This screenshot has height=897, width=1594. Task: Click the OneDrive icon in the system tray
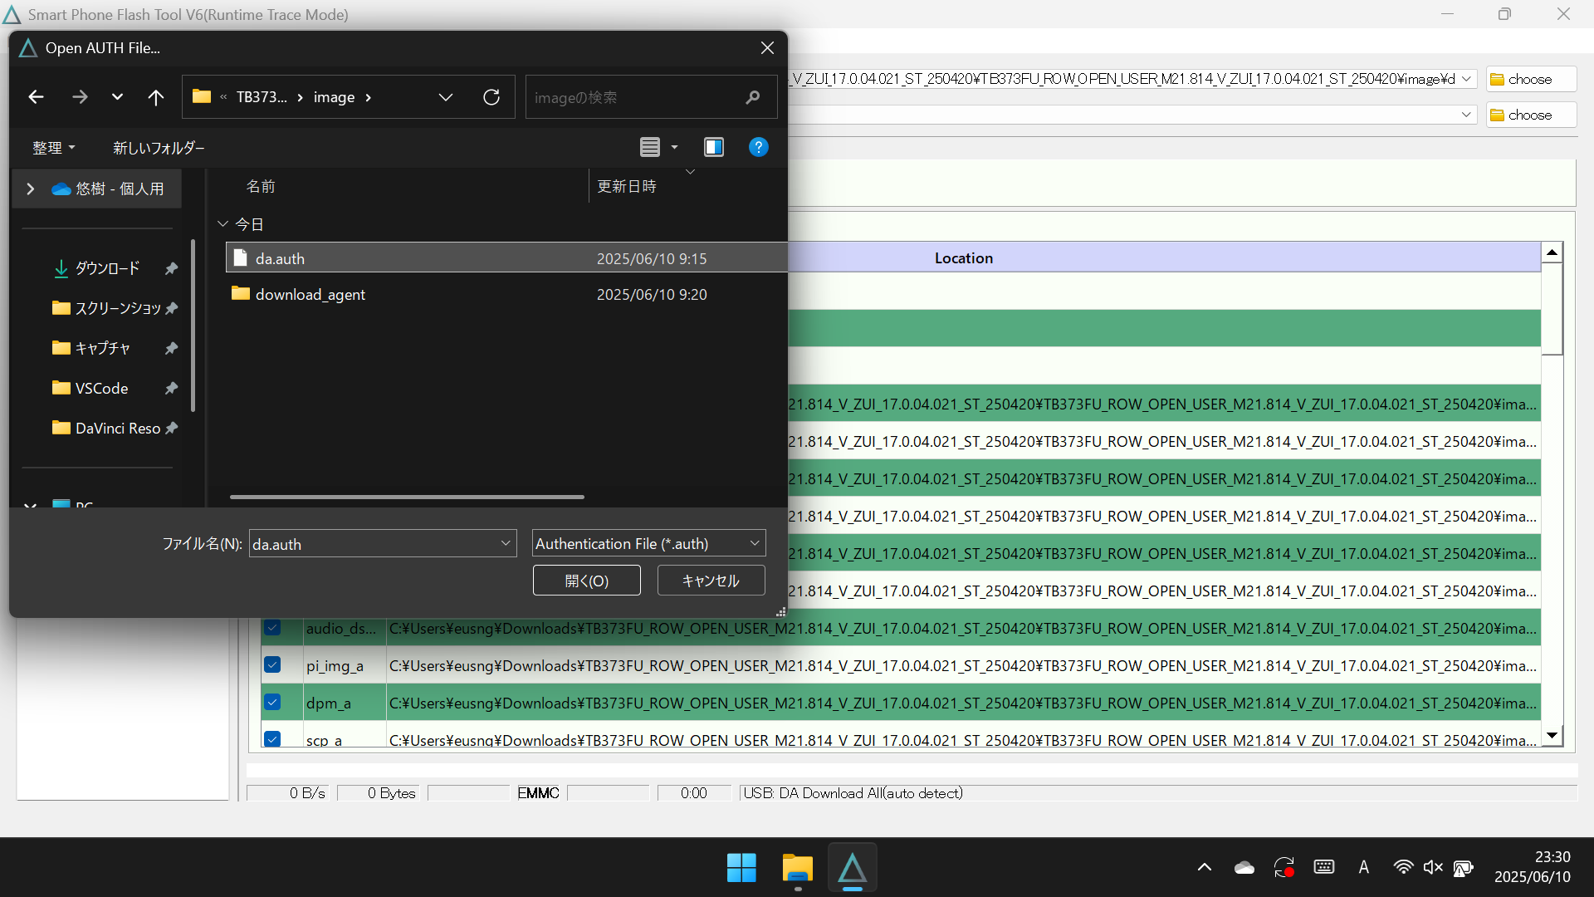(1244, 866)
